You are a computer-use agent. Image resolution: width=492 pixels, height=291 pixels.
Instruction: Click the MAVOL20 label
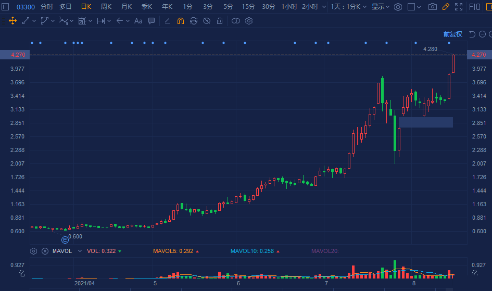(x=325, y=251)
